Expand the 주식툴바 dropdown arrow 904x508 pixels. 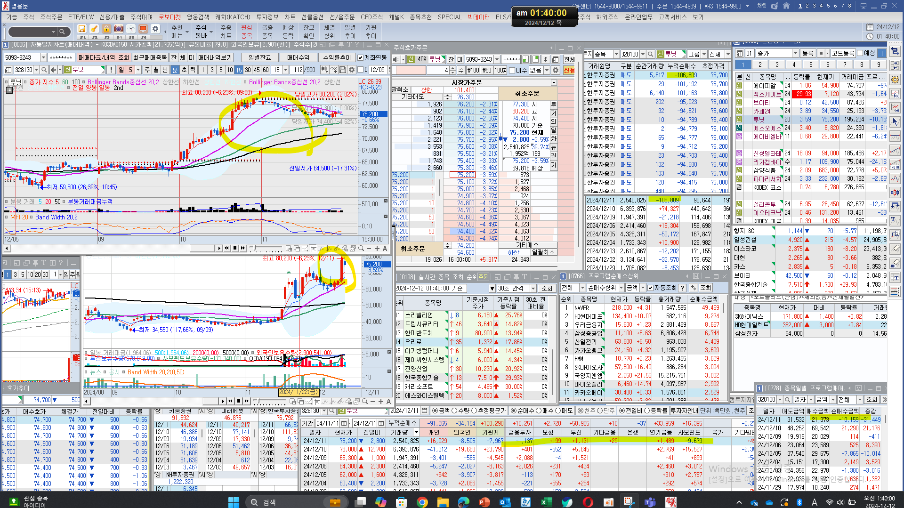click(x=211, y=32)
